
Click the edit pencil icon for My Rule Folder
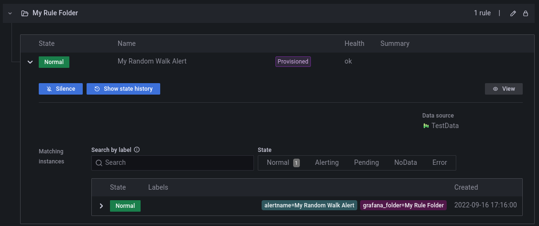[513, 13]
